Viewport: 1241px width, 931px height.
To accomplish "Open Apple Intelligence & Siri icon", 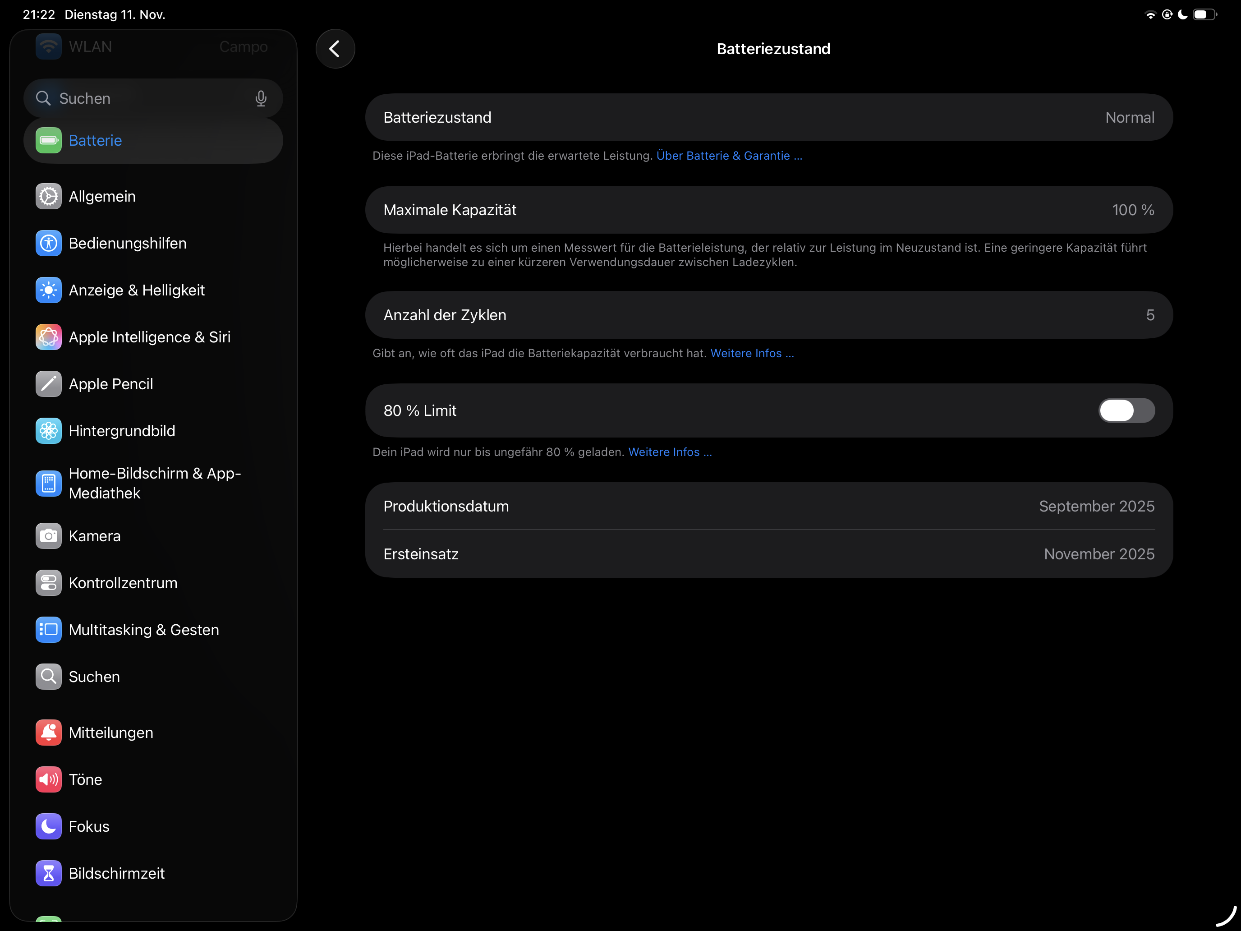I will point(48,336).
